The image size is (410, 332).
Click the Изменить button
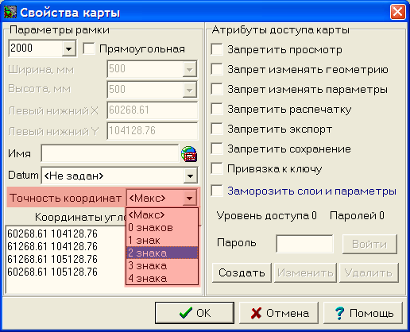click(x=305, y=272)
